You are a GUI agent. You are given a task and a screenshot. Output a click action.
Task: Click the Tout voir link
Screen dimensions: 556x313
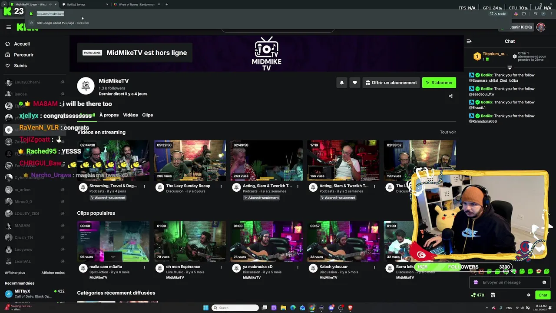click(x=448, y=132)
